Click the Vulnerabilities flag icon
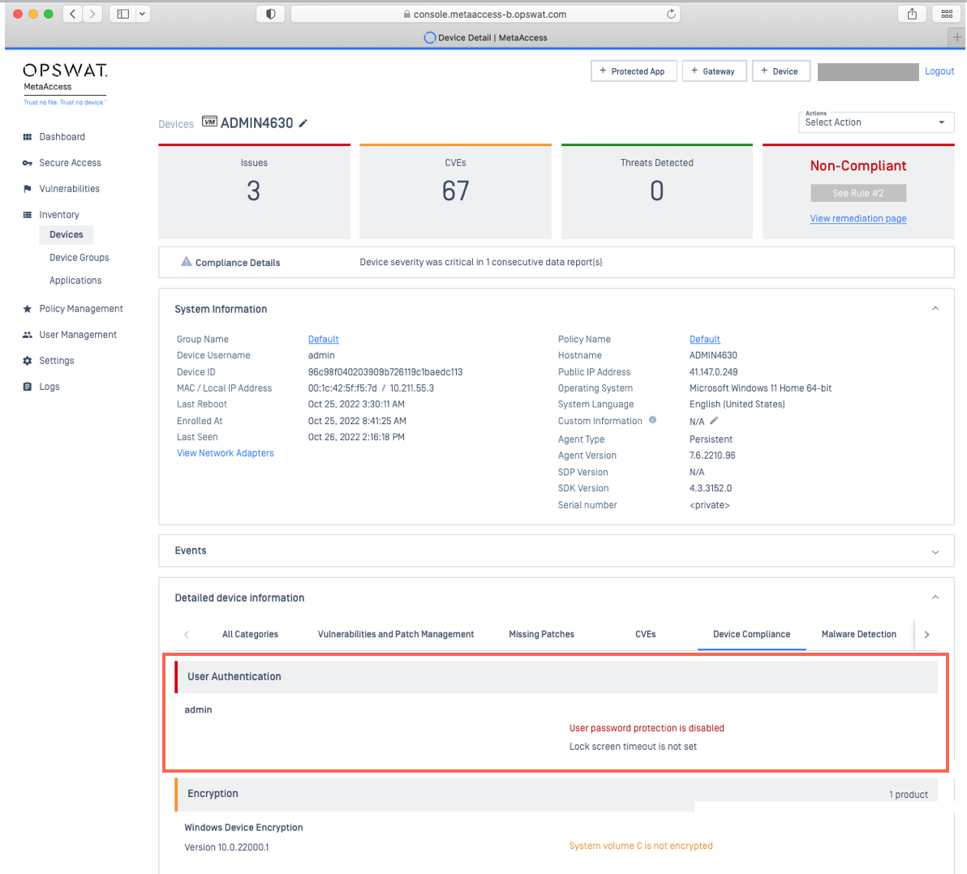This screenshot has height=874, width=967. 27,189
